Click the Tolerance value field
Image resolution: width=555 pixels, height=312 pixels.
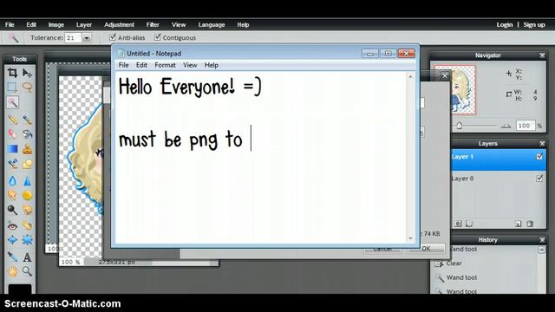[74, 38]
